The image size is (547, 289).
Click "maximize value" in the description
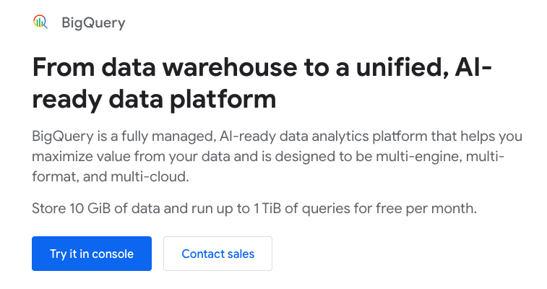(x=75, y=157)
